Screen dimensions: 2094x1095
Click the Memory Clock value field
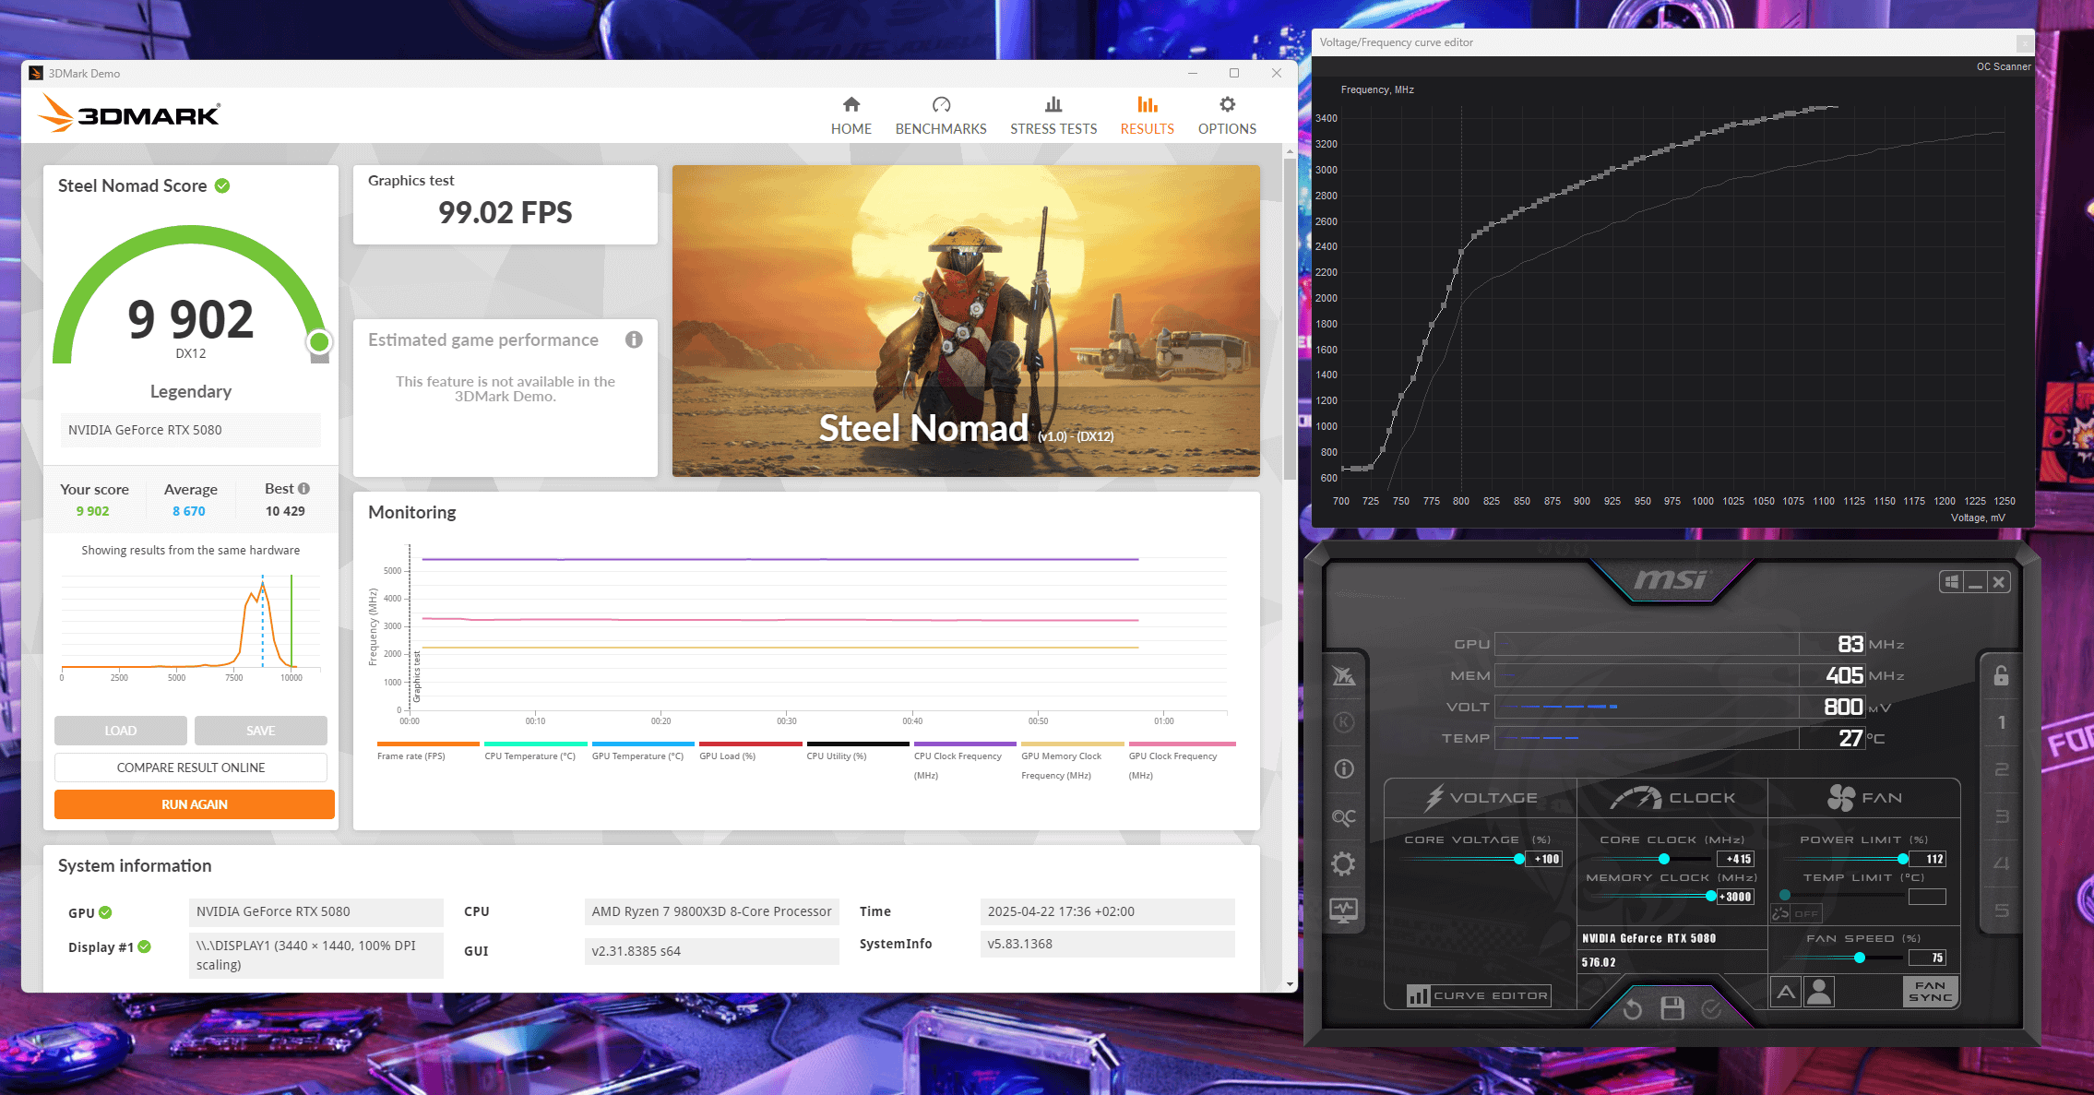point(1735,897)
